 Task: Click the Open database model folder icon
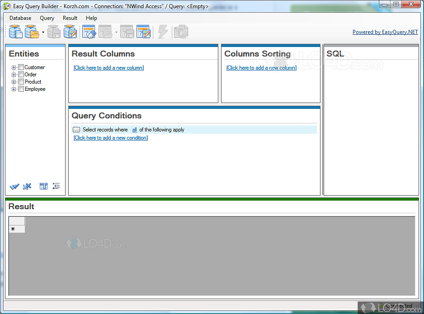pyautogui.click(x=32, y=32)
